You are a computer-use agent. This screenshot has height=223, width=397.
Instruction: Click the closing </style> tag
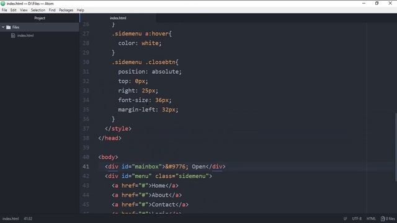tap(118, 129)
